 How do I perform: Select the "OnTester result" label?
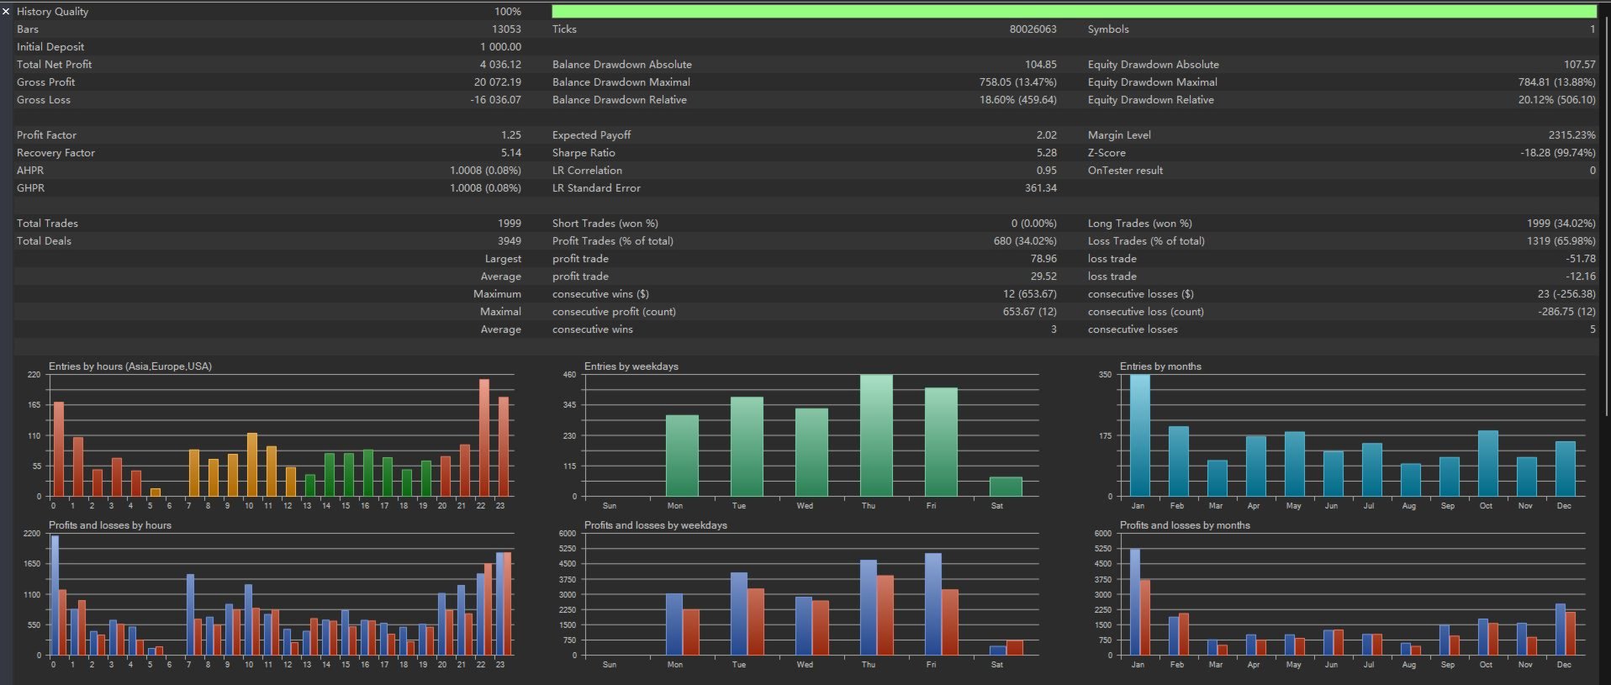[1125, 171]
